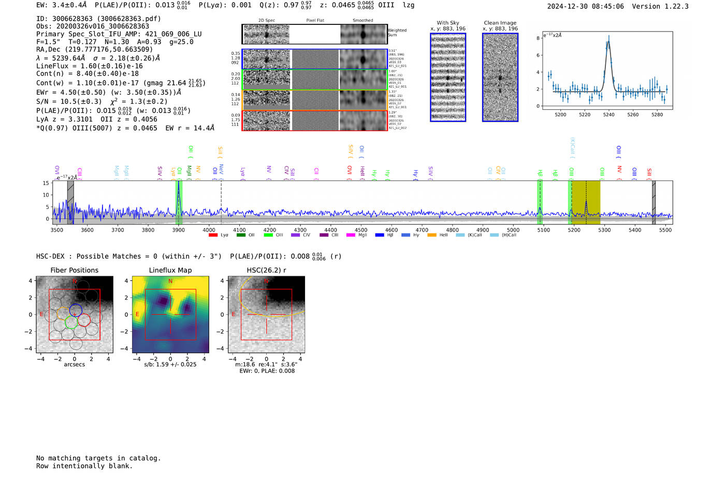Click "No matching targets in catalog." text
This screenshot has width=725, height=494.
pos(98,458)
